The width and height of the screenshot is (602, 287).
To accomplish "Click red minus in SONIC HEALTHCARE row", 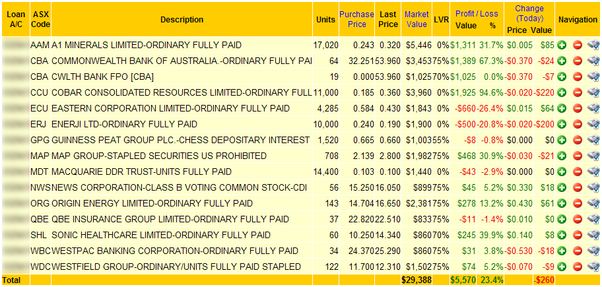I will tap(578, 235).
